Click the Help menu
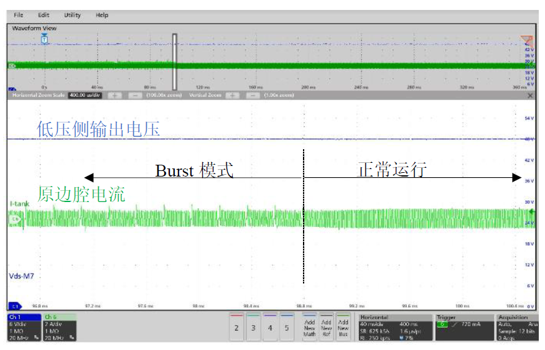Screen dimensions: 545x350 tap(102, 15)
